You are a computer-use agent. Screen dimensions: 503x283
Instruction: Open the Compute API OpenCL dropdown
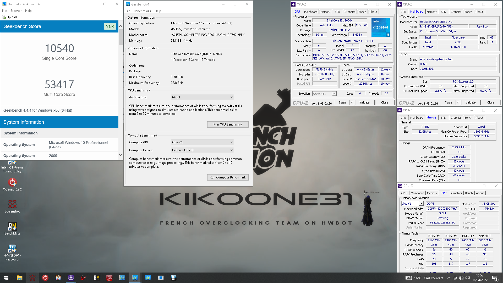coord(202,142)
